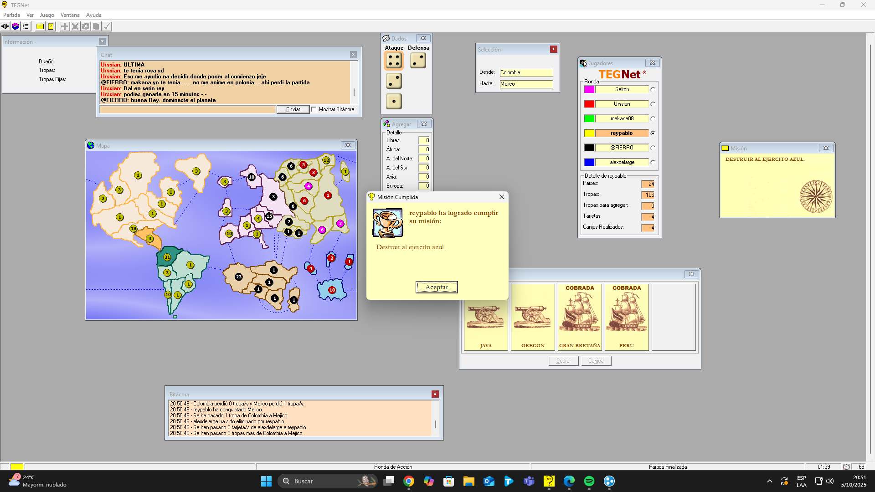Open Spotify from the taskbar
Viewport: 875px width, 492px height.
click(589, 481)
